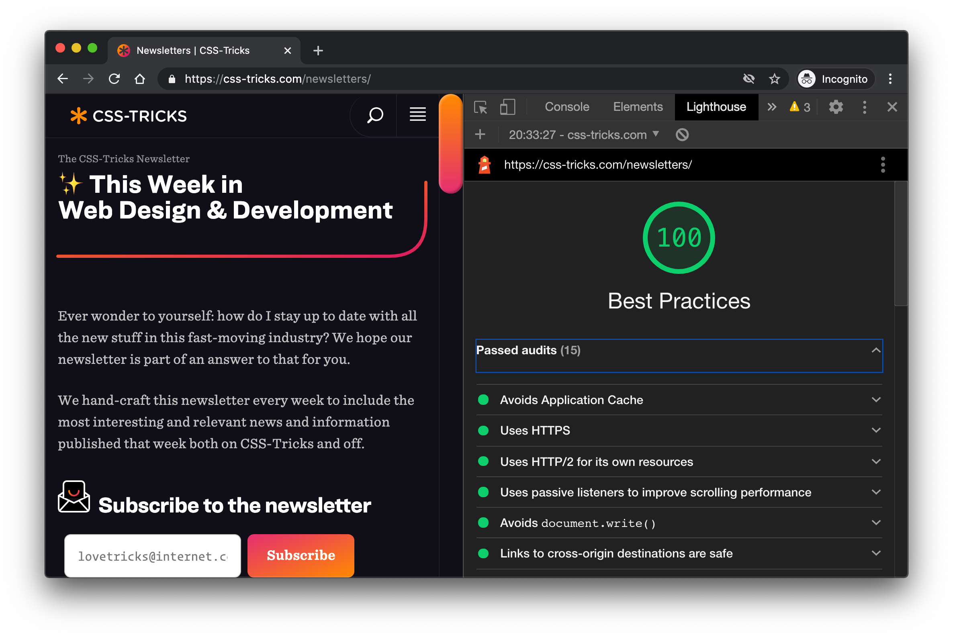The width and height of the screenshot is (953, 637).
Task: Open the 20:33:27 report dropdown
Action: pos(584,135)
